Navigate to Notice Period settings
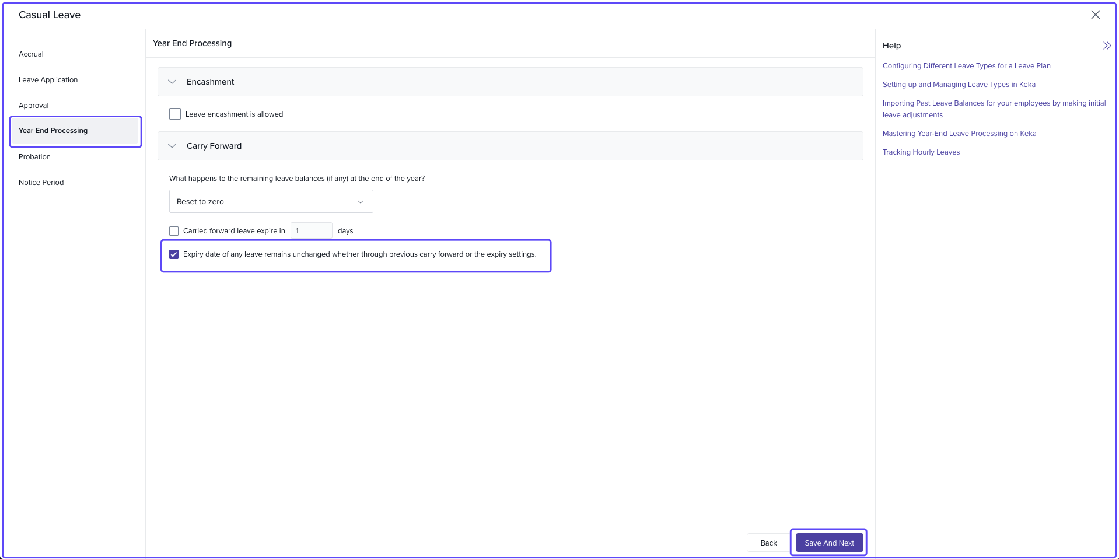 (x=41, y=183)
